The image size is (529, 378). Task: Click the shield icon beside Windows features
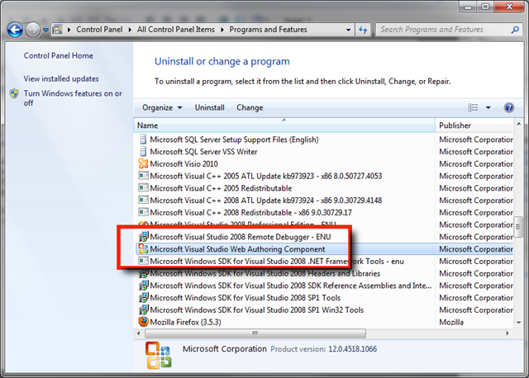coord(14,94)
